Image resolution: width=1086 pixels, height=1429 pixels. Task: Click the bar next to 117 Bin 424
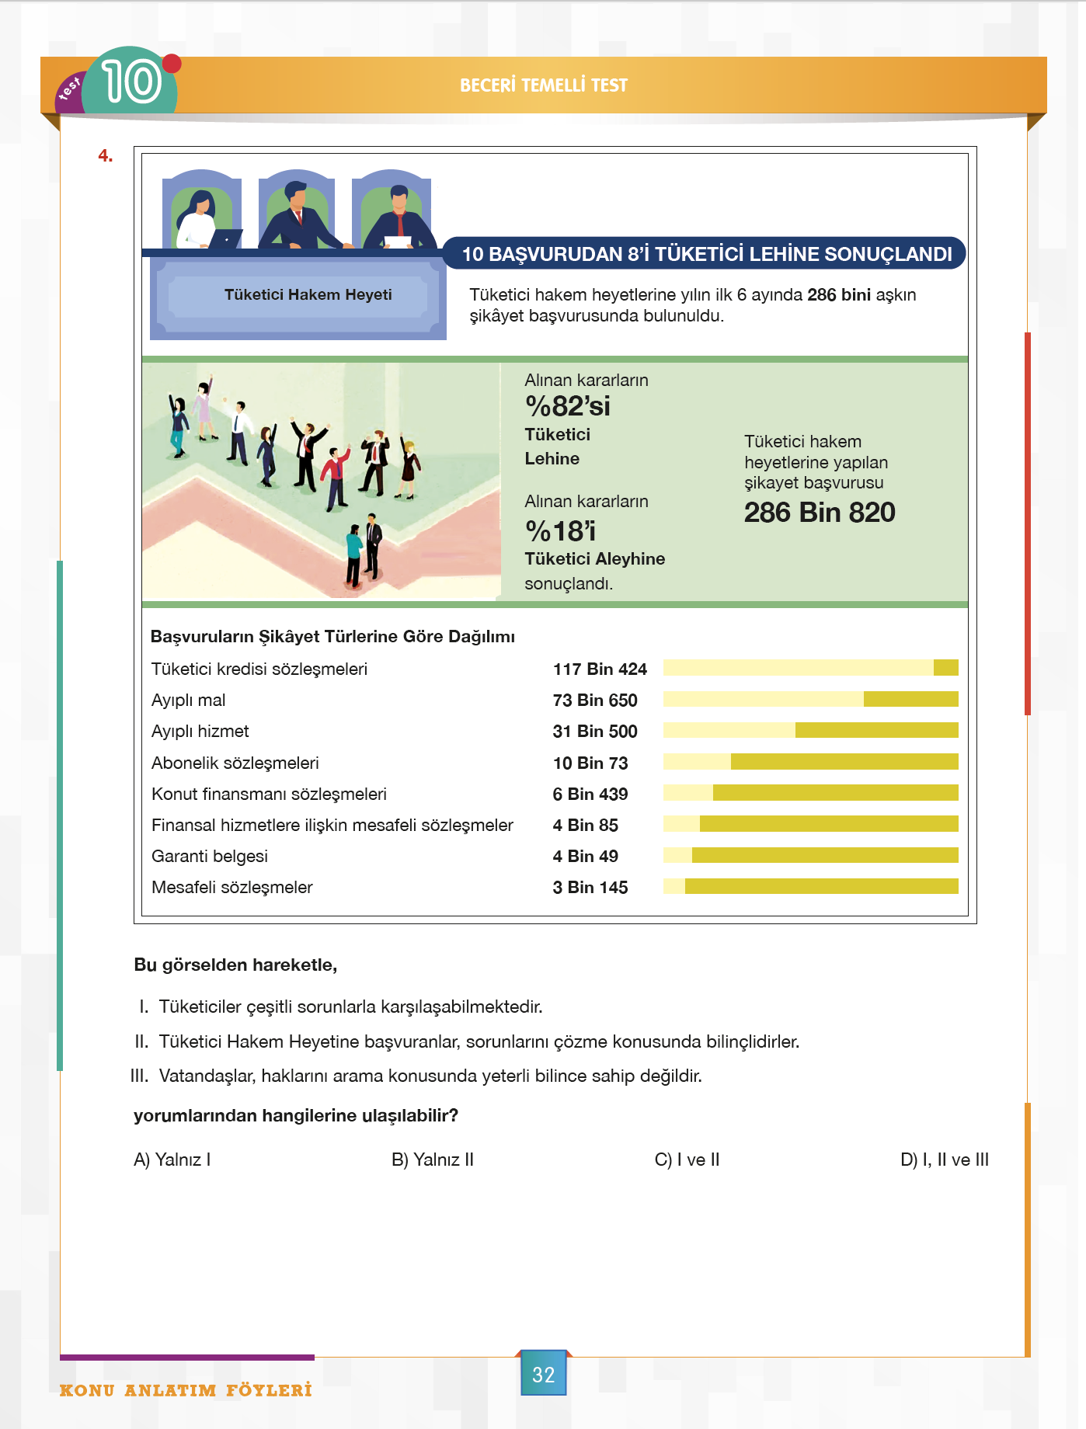pyautogui.click(x=810, y=668)
